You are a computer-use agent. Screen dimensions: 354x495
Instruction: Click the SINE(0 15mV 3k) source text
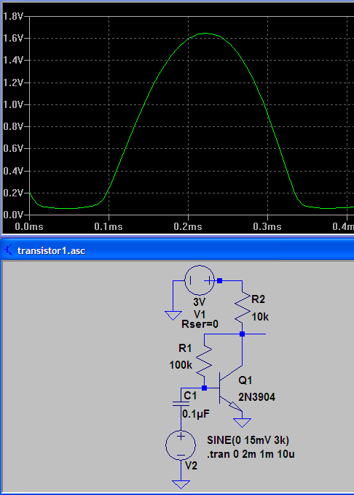(x=248, y=440)
